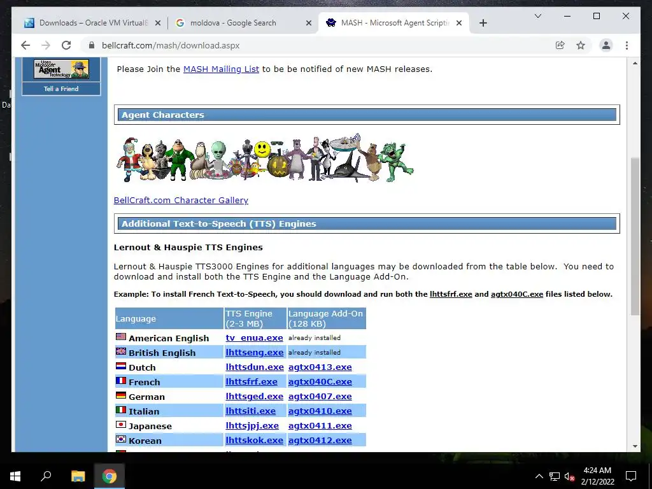Download lhttsged.exe German TTS engine

point(254,396)
